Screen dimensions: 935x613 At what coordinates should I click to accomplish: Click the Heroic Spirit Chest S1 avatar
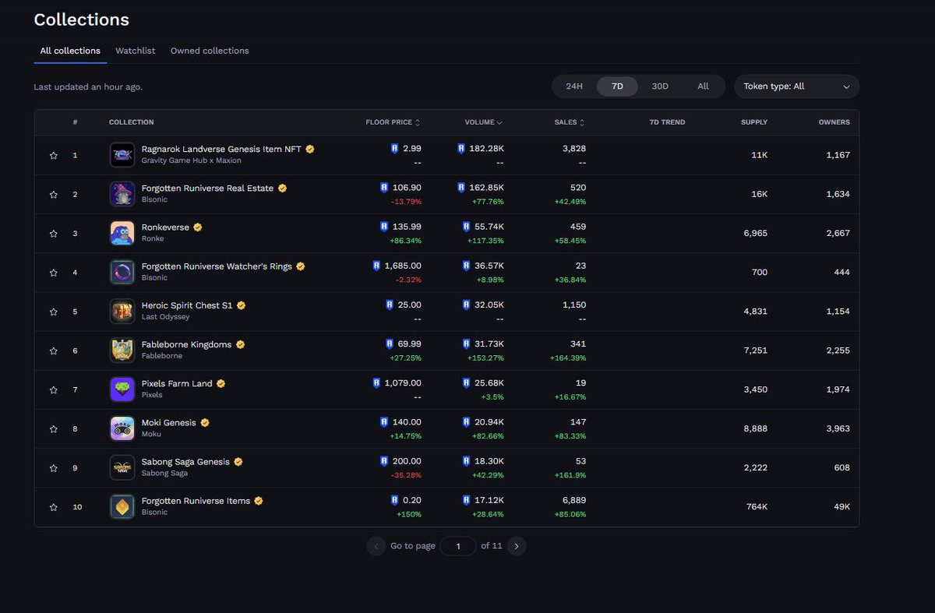(x=122, y=311)
